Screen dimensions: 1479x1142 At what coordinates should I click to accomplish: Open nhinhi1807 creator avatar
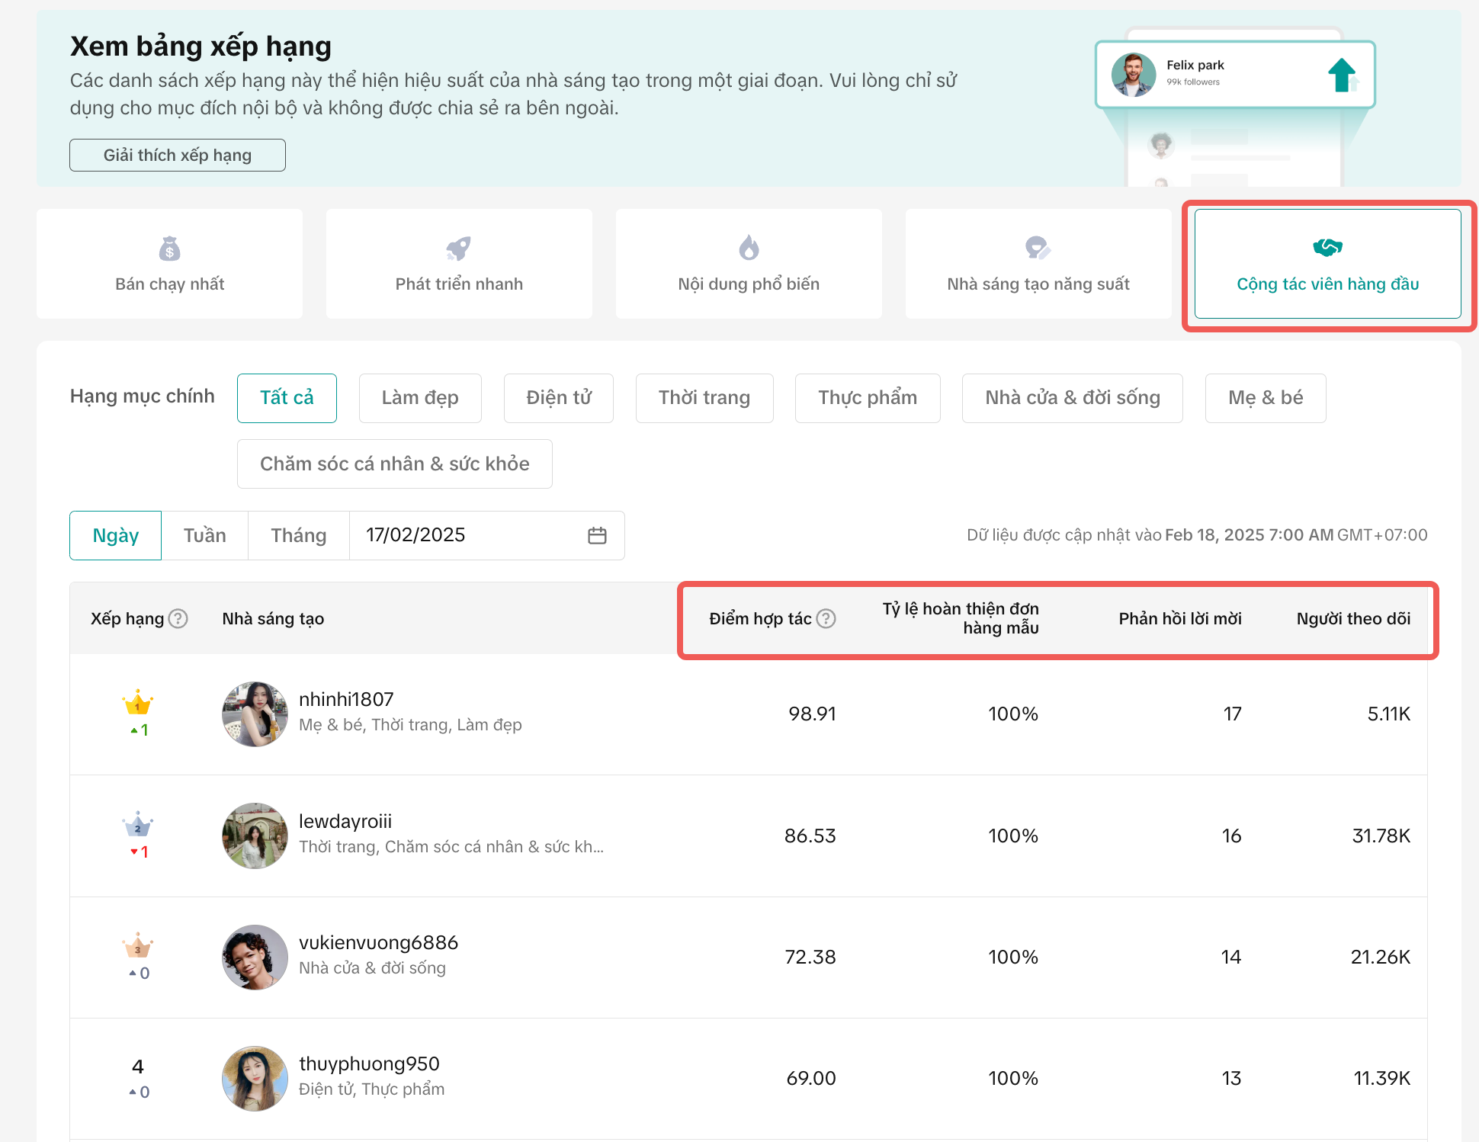[255, 714]
